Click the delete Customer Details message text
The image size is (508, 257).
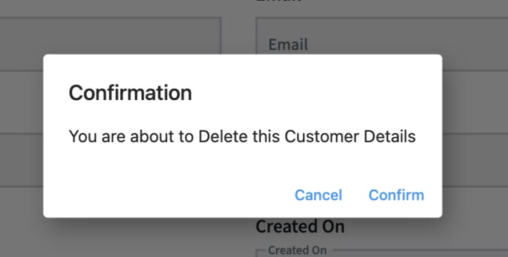point(242,136)
